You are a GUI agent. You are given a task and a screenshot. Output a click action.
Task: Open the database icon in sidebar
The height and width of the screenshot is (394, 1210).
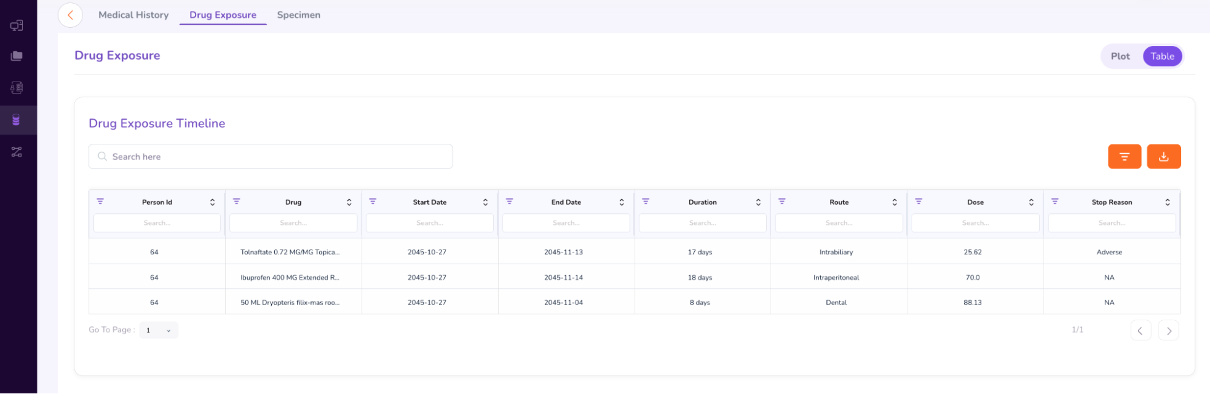[16, 120]
